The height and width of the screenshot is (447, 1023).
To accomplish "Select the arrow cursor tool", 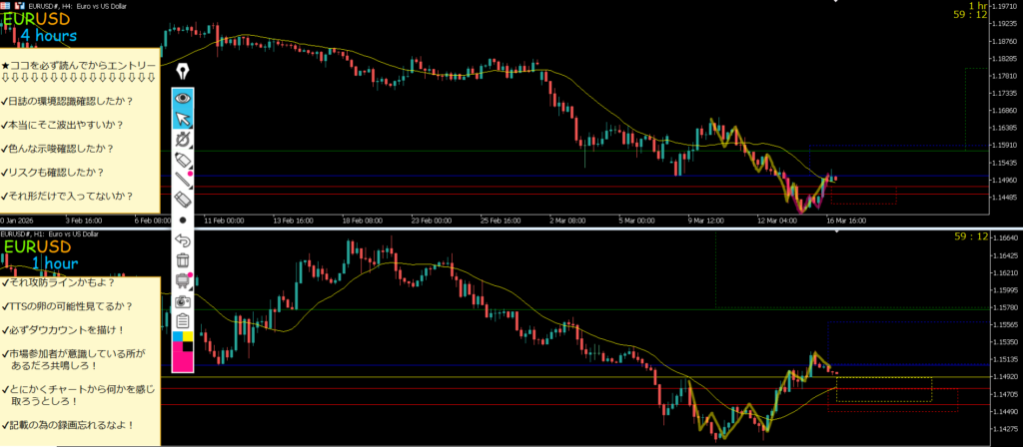I will click(x=183, y=120).
